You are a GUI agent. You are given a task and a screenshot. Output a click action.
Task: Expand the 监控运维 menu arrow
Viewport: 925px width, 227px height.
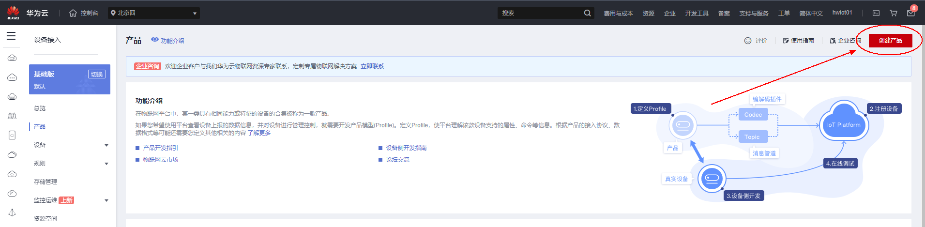[x=106, y=200]
